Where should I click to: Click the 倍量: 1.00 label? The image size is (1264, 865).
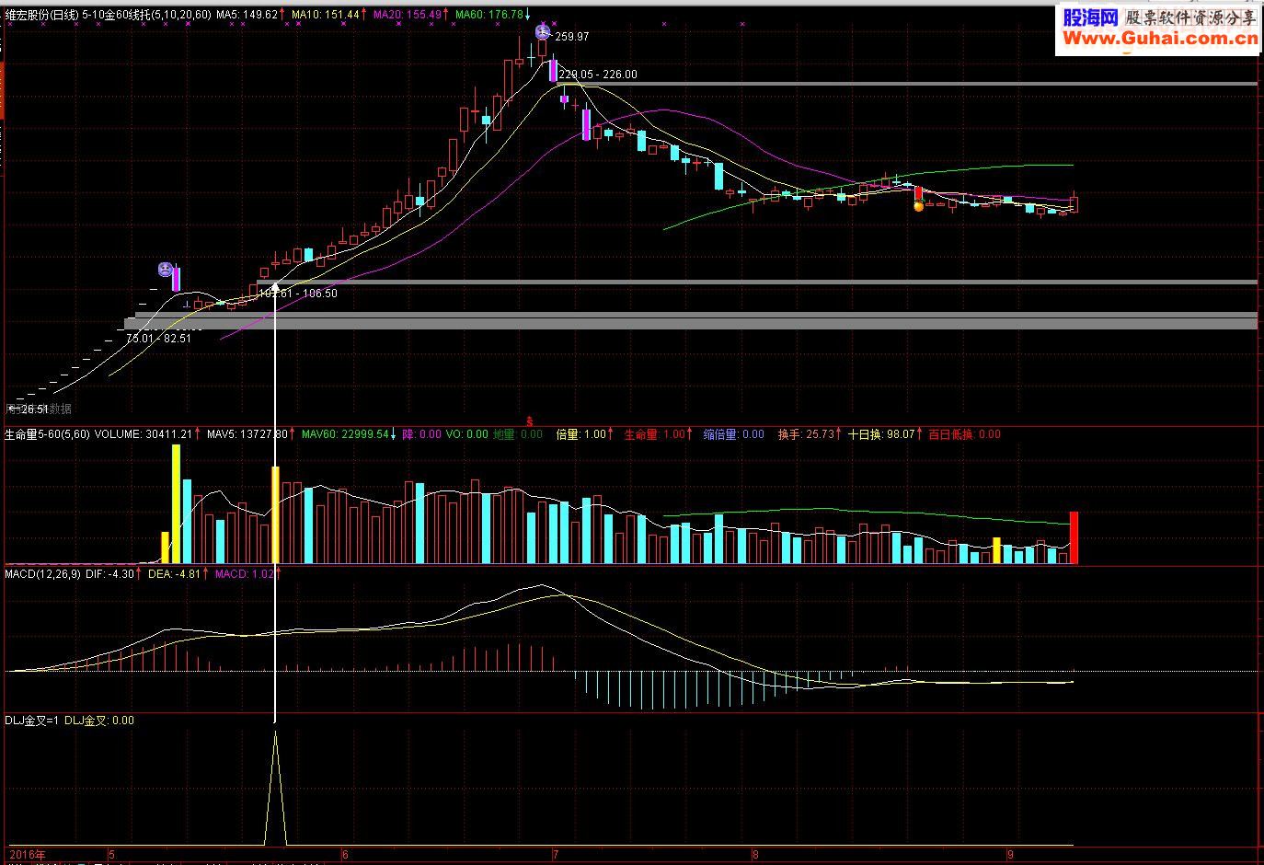point(581,434)
